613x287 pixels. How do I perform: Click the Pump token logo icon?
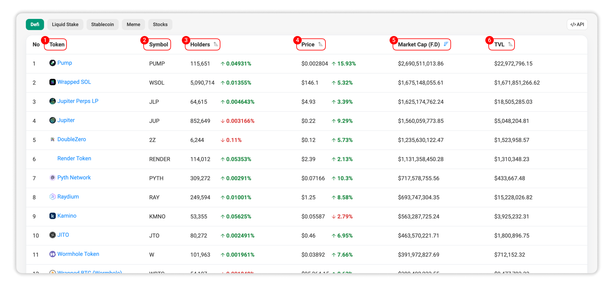52,63
